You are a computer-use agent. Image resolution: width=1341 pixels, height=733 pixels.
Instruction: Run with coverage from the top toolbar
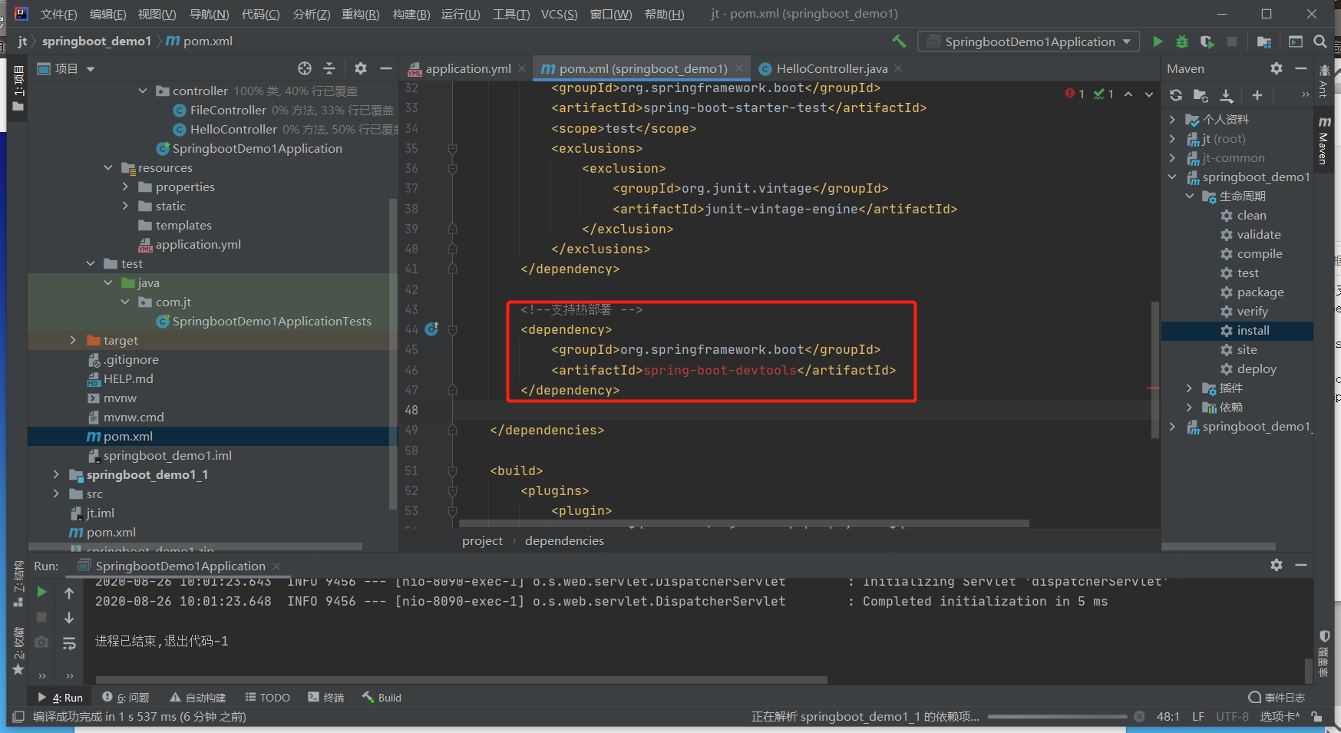(1207, 41)
